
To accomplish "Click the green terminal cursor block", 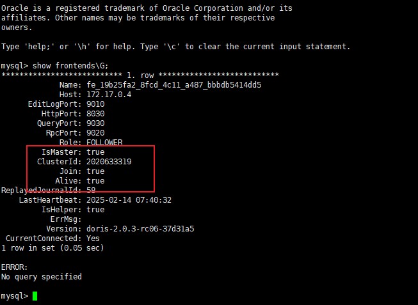I will point(35,296).
